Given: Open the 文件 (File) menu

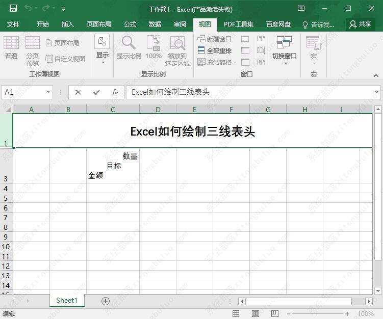Looking at the screenshot, I should (x=13, y=24).
